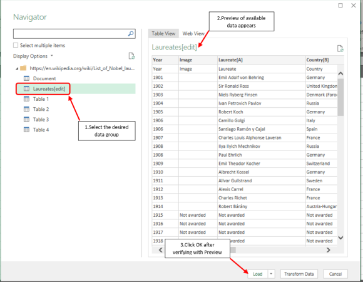Switch to the Table View tab
This screenshot has width=363, height=282.
pyautogui.click(x=163, y=34)
